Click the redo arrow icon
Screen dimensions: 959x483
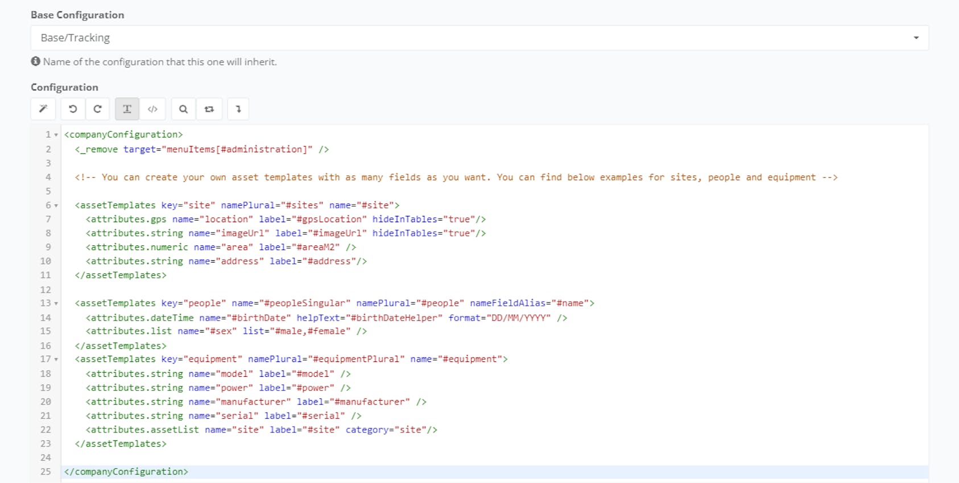[x=97, y=109]
